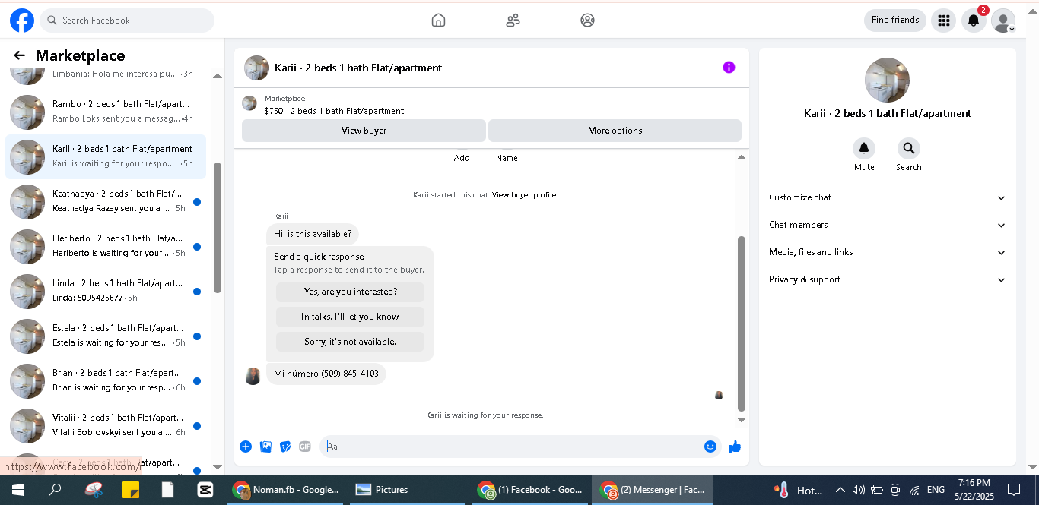This screenshot has width=1039, height=505.
Task: Send quick reply Yes, are you interested?
Action: point(351,292)
